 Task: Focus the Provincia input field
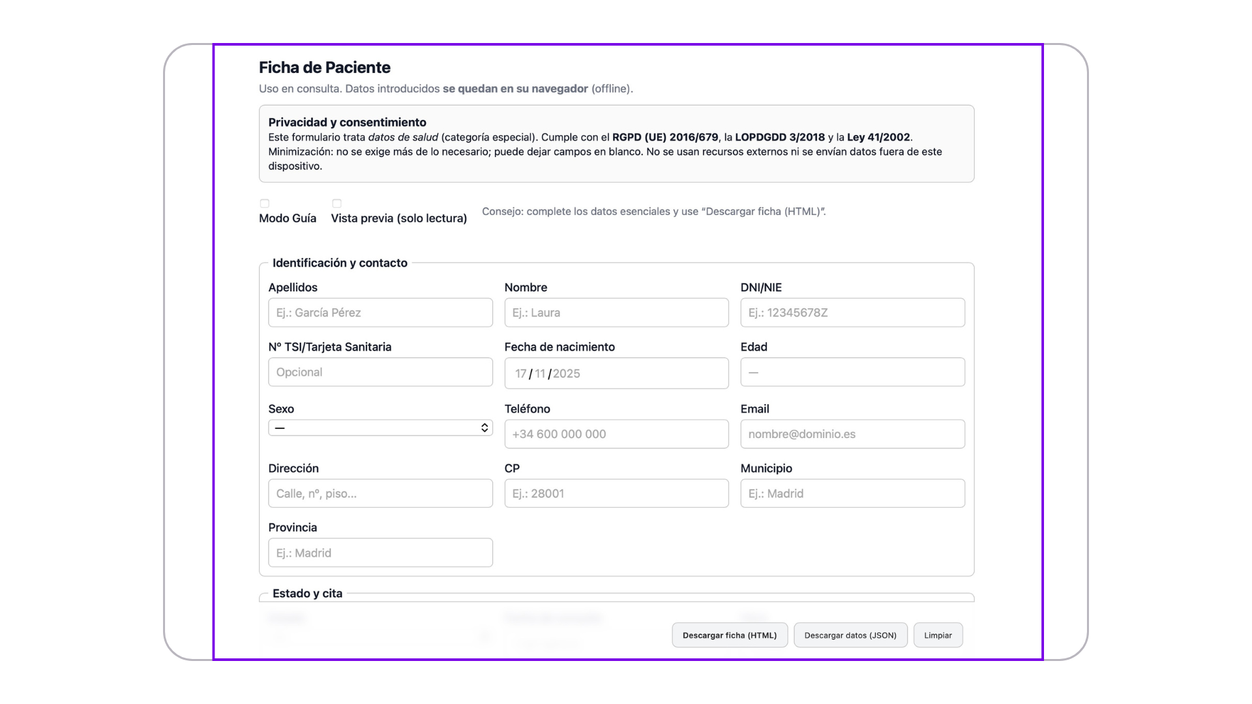[380, 553]
